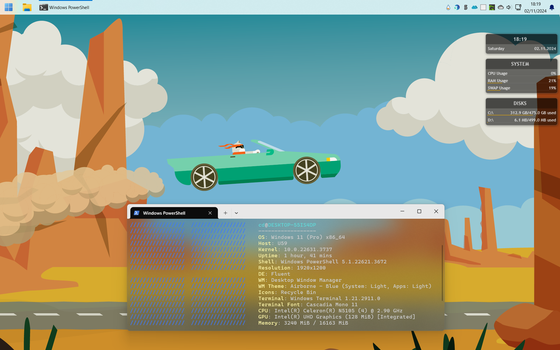
Task: Switch to the Windows PowerShell terminal tab
Action: tap(174, 213)
